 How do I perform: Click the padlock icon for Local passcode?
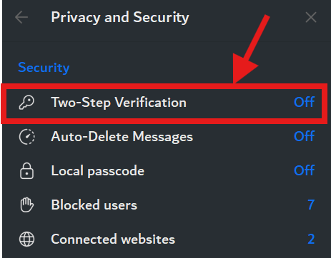tap(26, 171)
